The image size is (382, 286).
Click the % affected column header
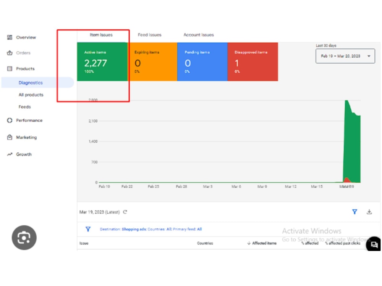pos(310,243)
